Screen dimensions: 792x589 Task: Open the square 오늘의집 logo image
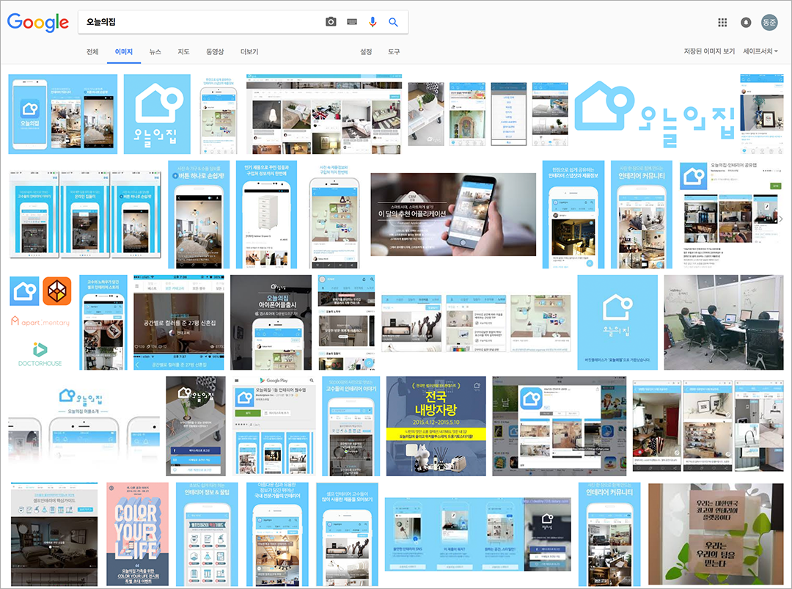157,114
